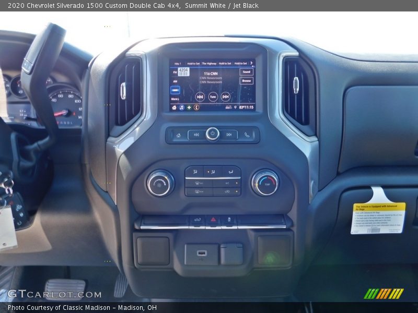Viewport: 418px width, 313px height.
Task: Push the physical previous track button
Action: pyautogui.click(x=196, y=135)
